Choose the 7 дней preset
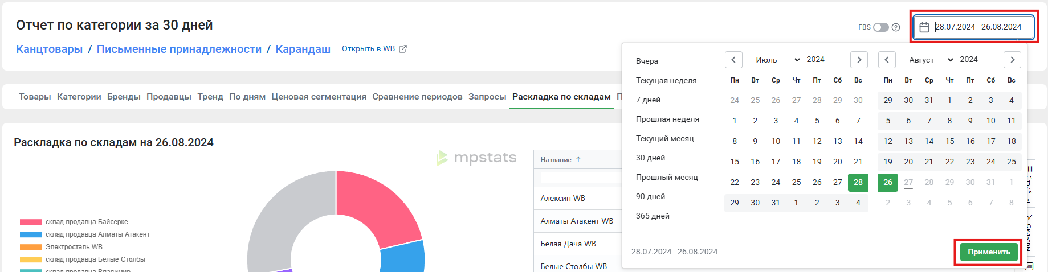This screenshot has height=272, width=1048. click(648, 100)
